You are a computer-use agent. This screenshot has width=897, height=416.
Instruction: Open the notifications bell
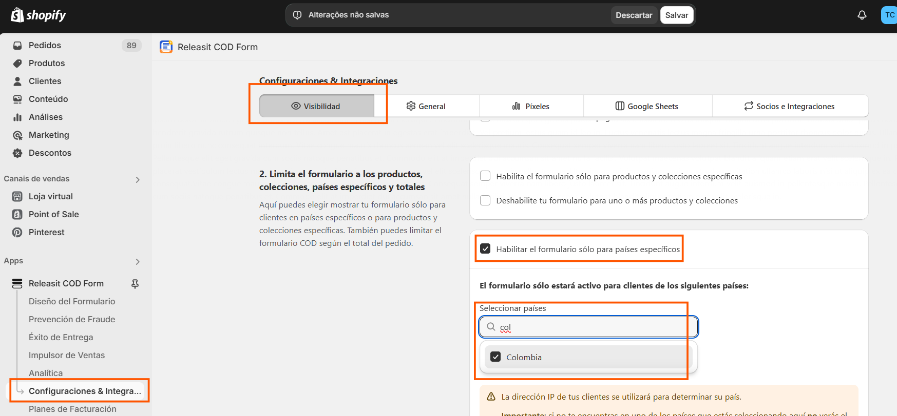[862, 15]
